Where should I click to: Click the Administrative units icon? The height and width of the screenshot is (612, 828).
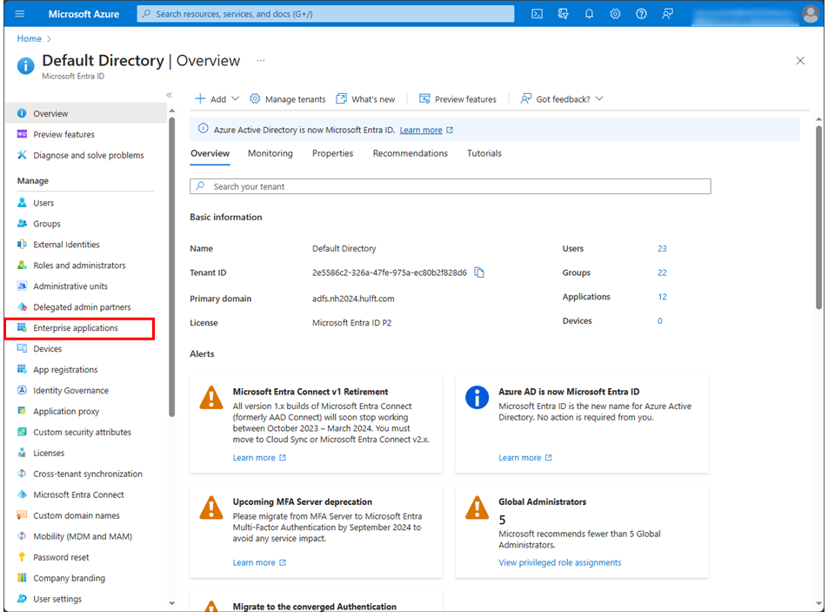pos(22,286)
